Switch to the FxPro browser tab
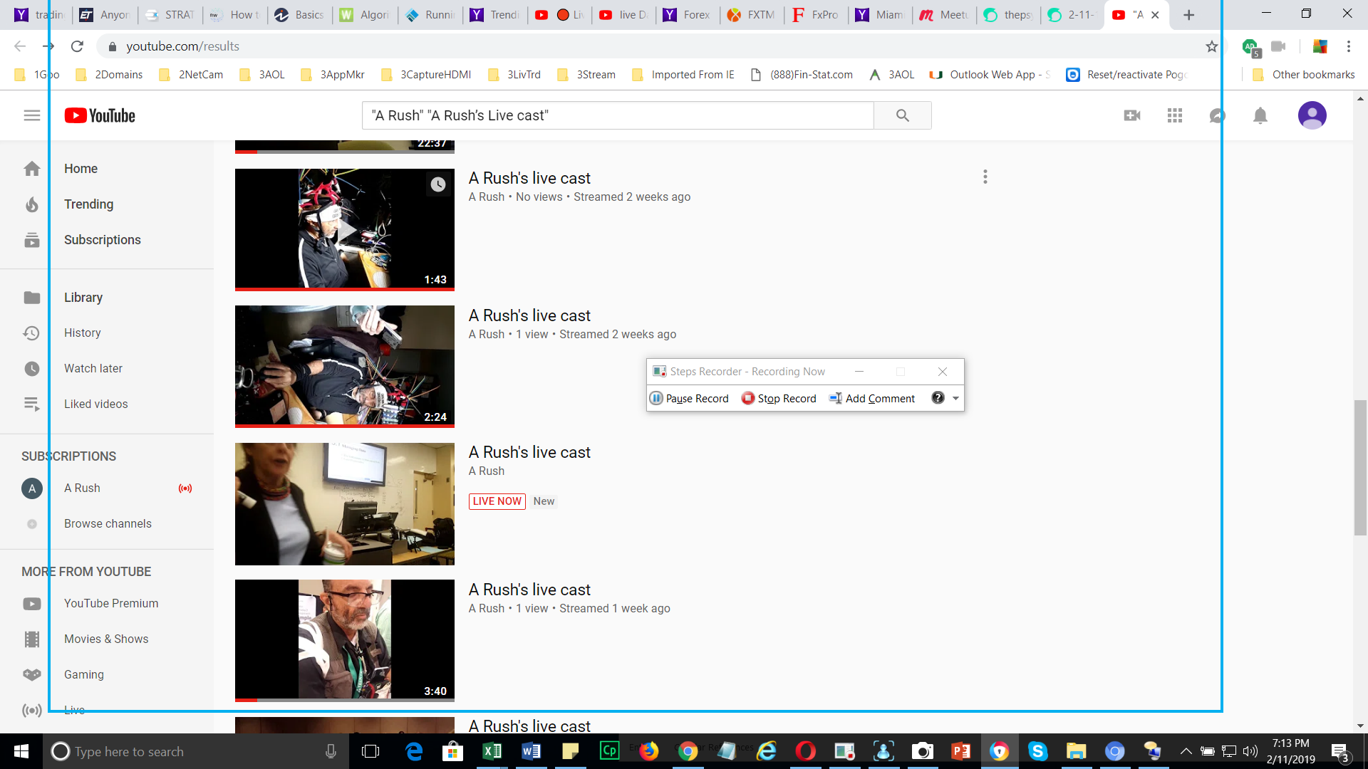 pos(817,15)
